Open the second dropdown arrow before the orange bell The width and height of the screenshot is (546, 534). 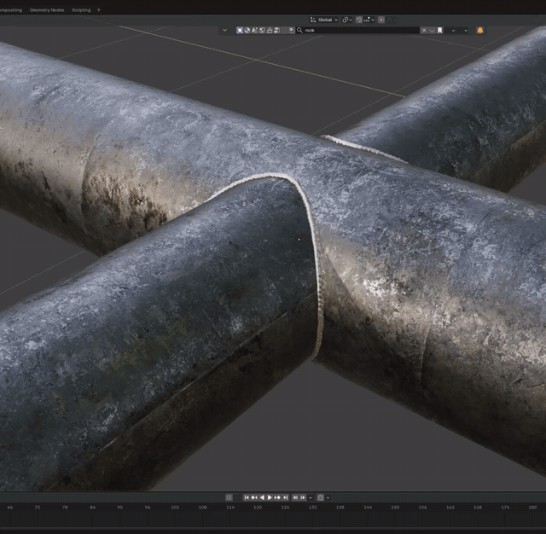pos(466,31)
